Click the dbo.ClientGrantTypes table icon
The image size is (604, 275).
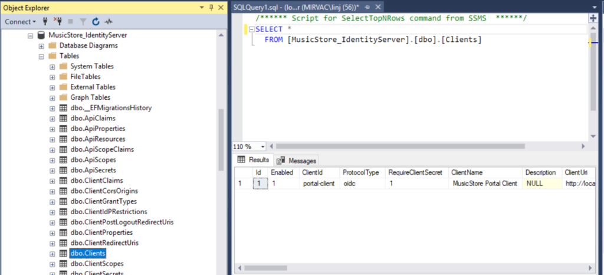click(x=63, y=201)
